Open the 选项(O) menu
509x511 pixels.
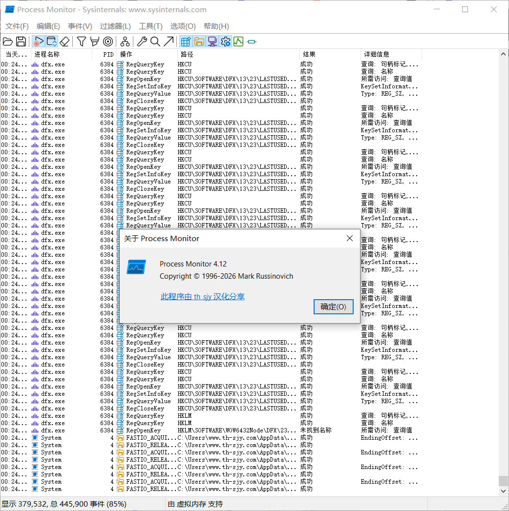click(x=183, y=26)
